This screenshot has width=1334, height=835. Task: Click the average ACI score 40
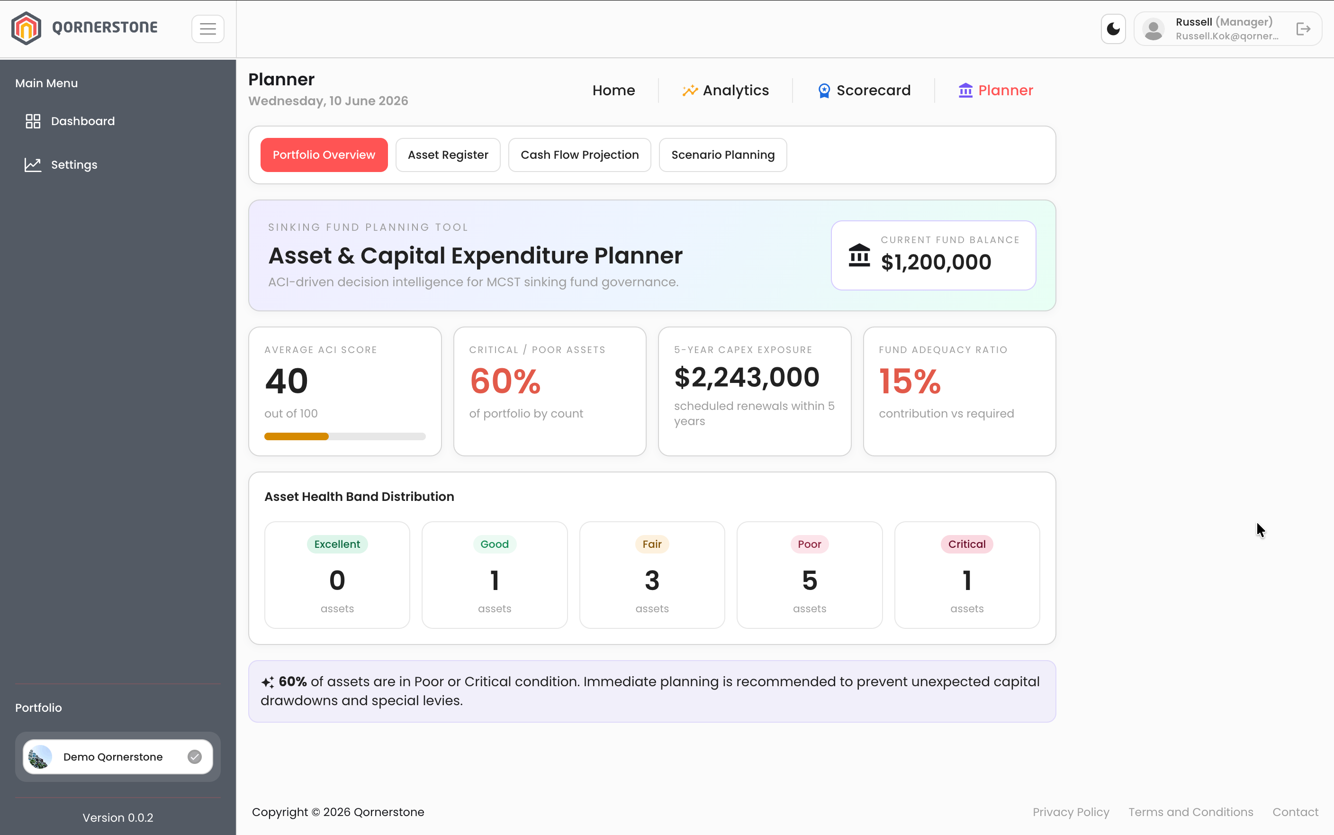click(286, 381)
